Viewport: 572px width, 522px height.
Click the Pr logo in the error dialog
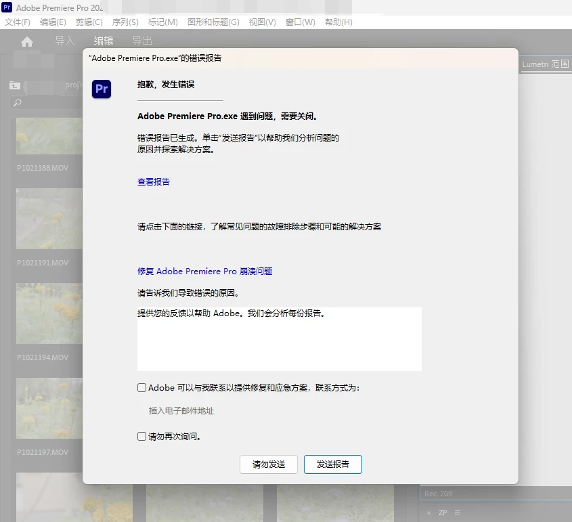[102, 89]
